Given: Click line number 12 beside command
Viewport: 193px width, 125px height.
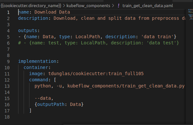Looking at the screenshot, I should [x=7, y=80].
